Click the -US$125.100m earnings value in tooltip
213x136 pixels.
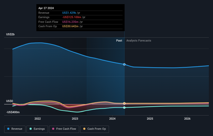(72, 17)
